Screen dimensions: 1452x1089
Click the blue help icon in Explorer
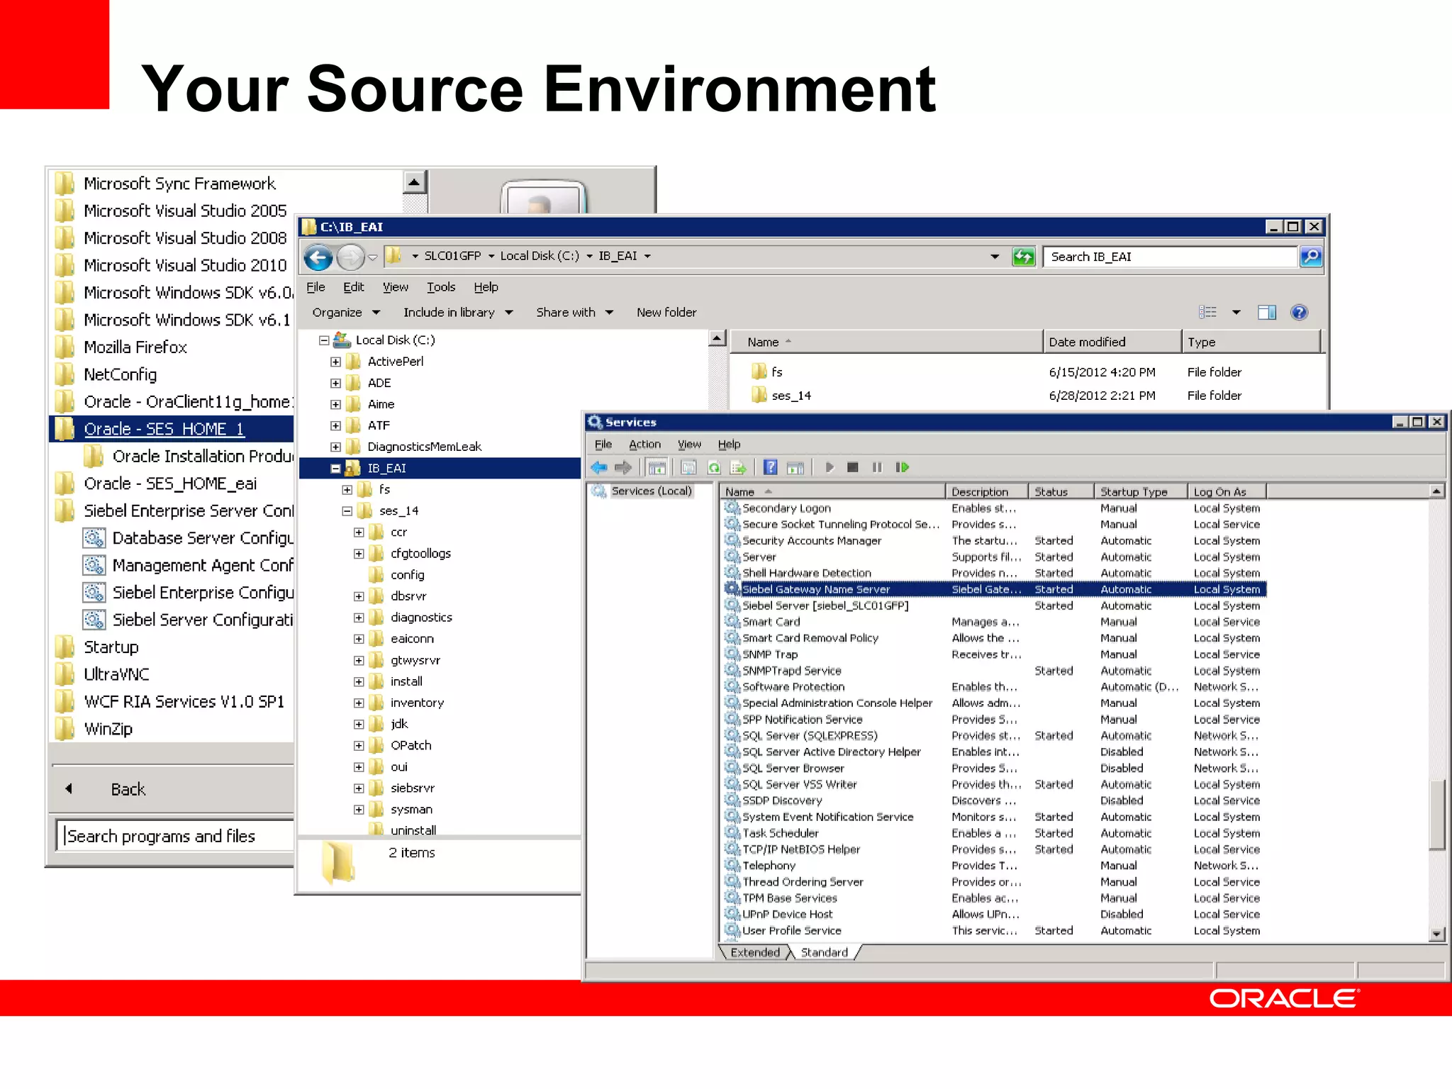[1299, 312]
